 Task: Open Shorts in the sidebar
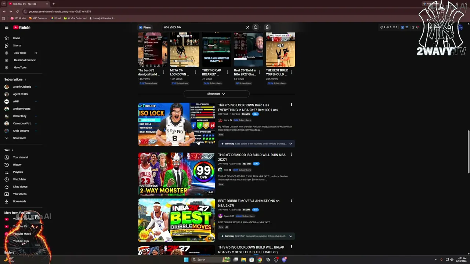(x=17, y=45)
